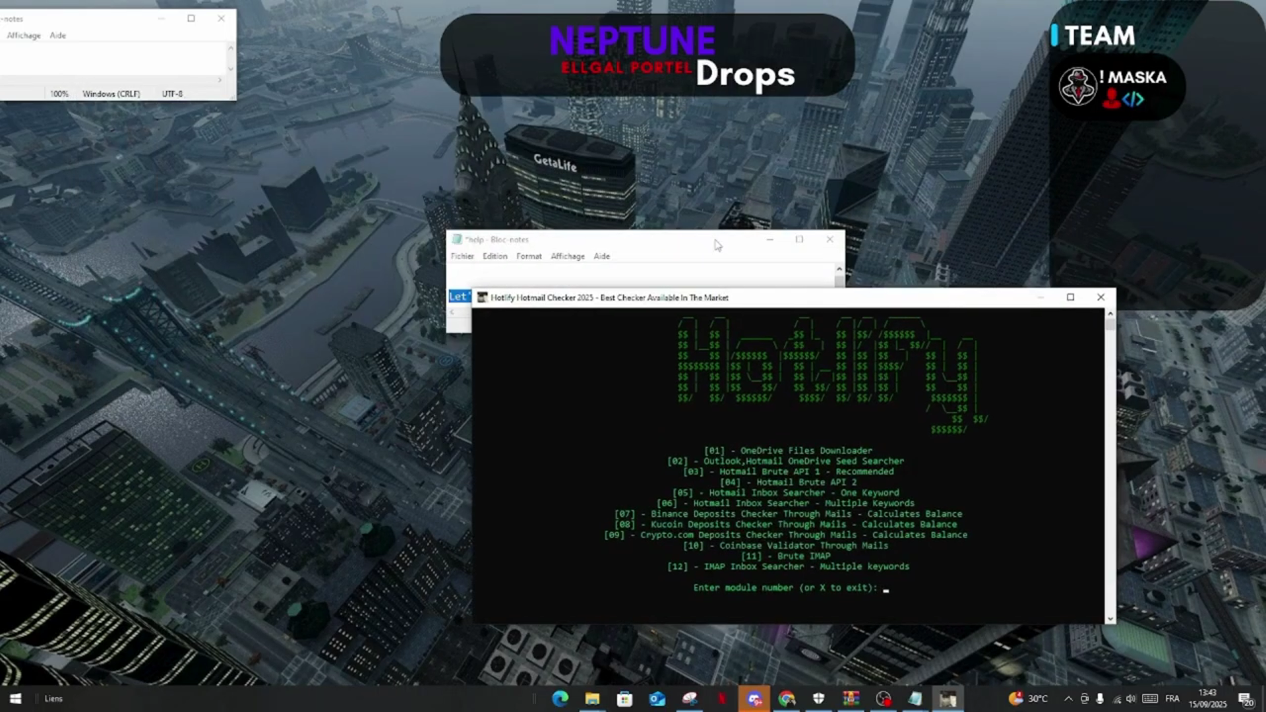Open the weather 30°C widget
The width and height of the screenshot is (1266, 712).
[1029, 699]
